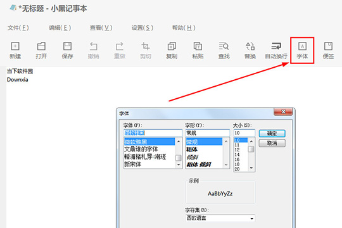The image size is (342, 228).
Task: Click the size list scrollbar thumb
Action: tap(251, 149)
